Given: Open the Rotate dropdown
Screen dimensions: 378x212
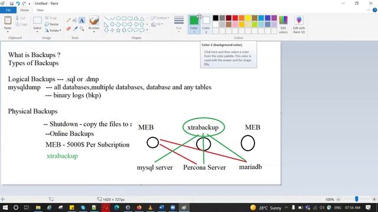Looking at the screenshot, I should pos(53,31).
